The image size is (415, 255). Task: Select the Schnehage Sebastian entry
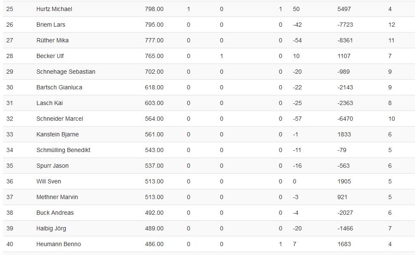[x=66, y=72]
